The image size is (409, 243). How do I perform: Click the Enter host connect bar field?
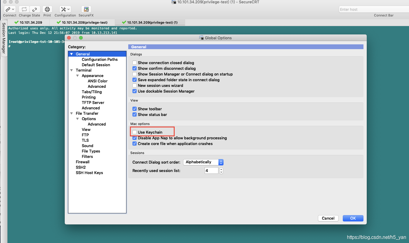click(373, 9)
